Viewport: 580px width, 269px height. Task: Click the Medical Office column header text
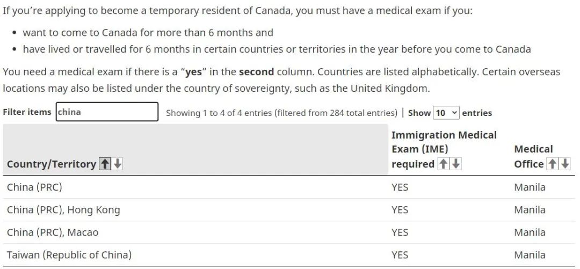click(533, 157)
